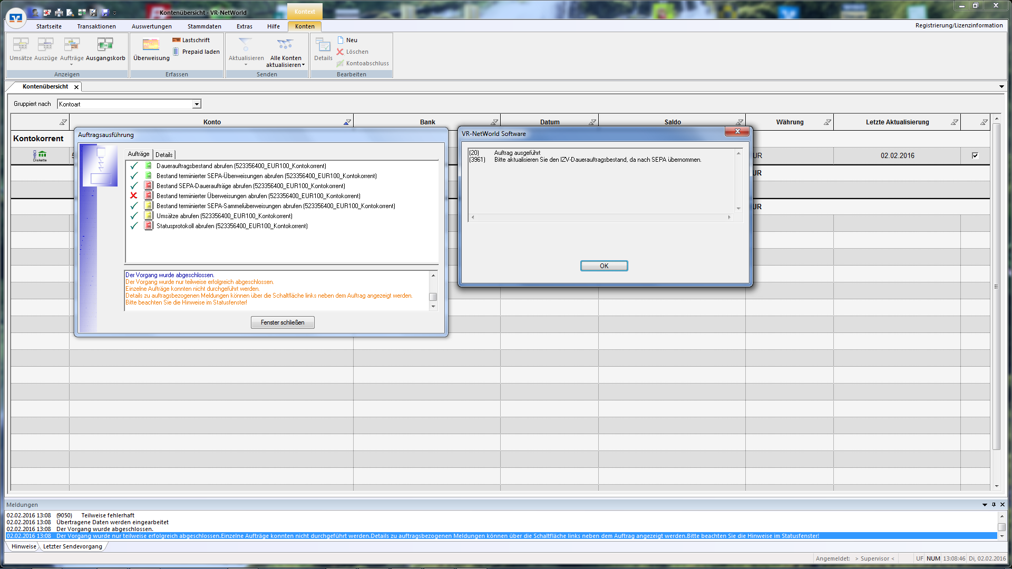Open the document tab list dropdown arrow
Image resolution: width=1012 pixels, height=569 pixels.
(x=1001, y=86)
